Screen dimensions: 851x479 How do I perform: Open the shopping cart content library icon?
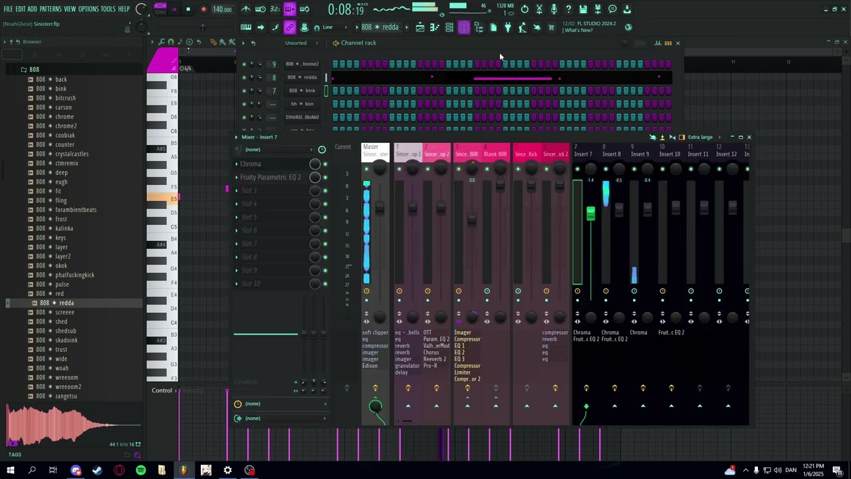[551, 27]
